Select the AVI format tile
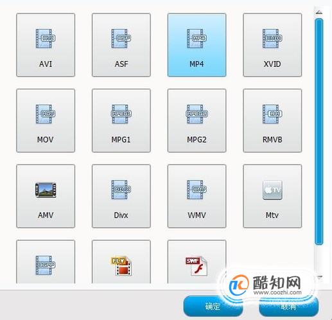This screenshot has width=332, height=320. click(46, 45)
